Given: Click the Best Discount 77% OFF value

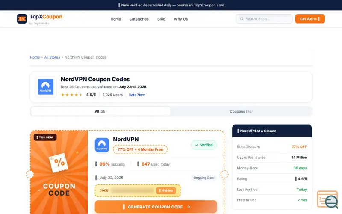Looking at the screenshot, I should click(299, 147).
